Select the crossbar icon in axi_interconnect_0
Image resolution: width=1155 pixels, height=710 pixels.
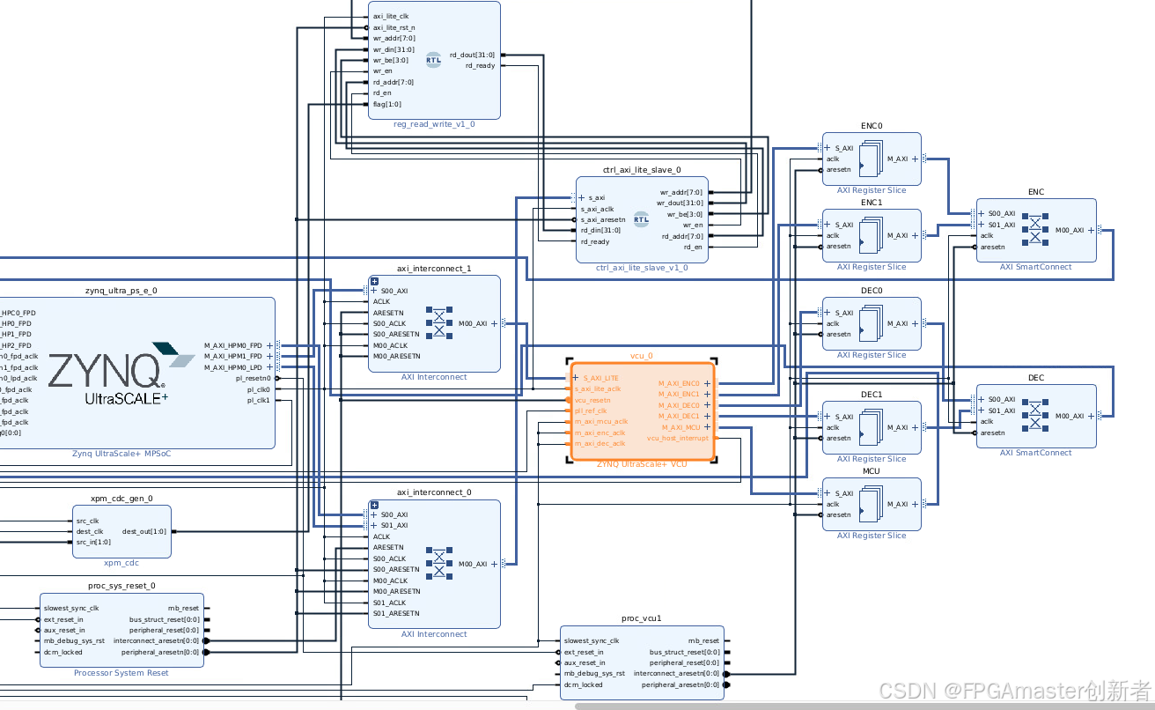[438, 564]
